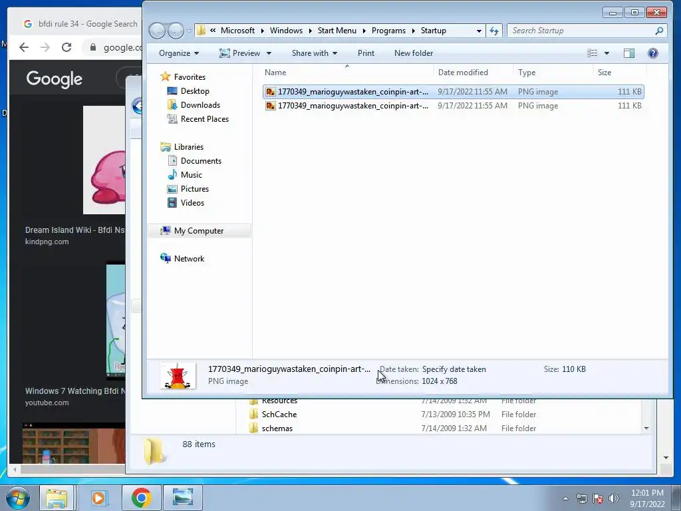
Task: Click the preview thumbnail in details pane
Action: [178, 375]
